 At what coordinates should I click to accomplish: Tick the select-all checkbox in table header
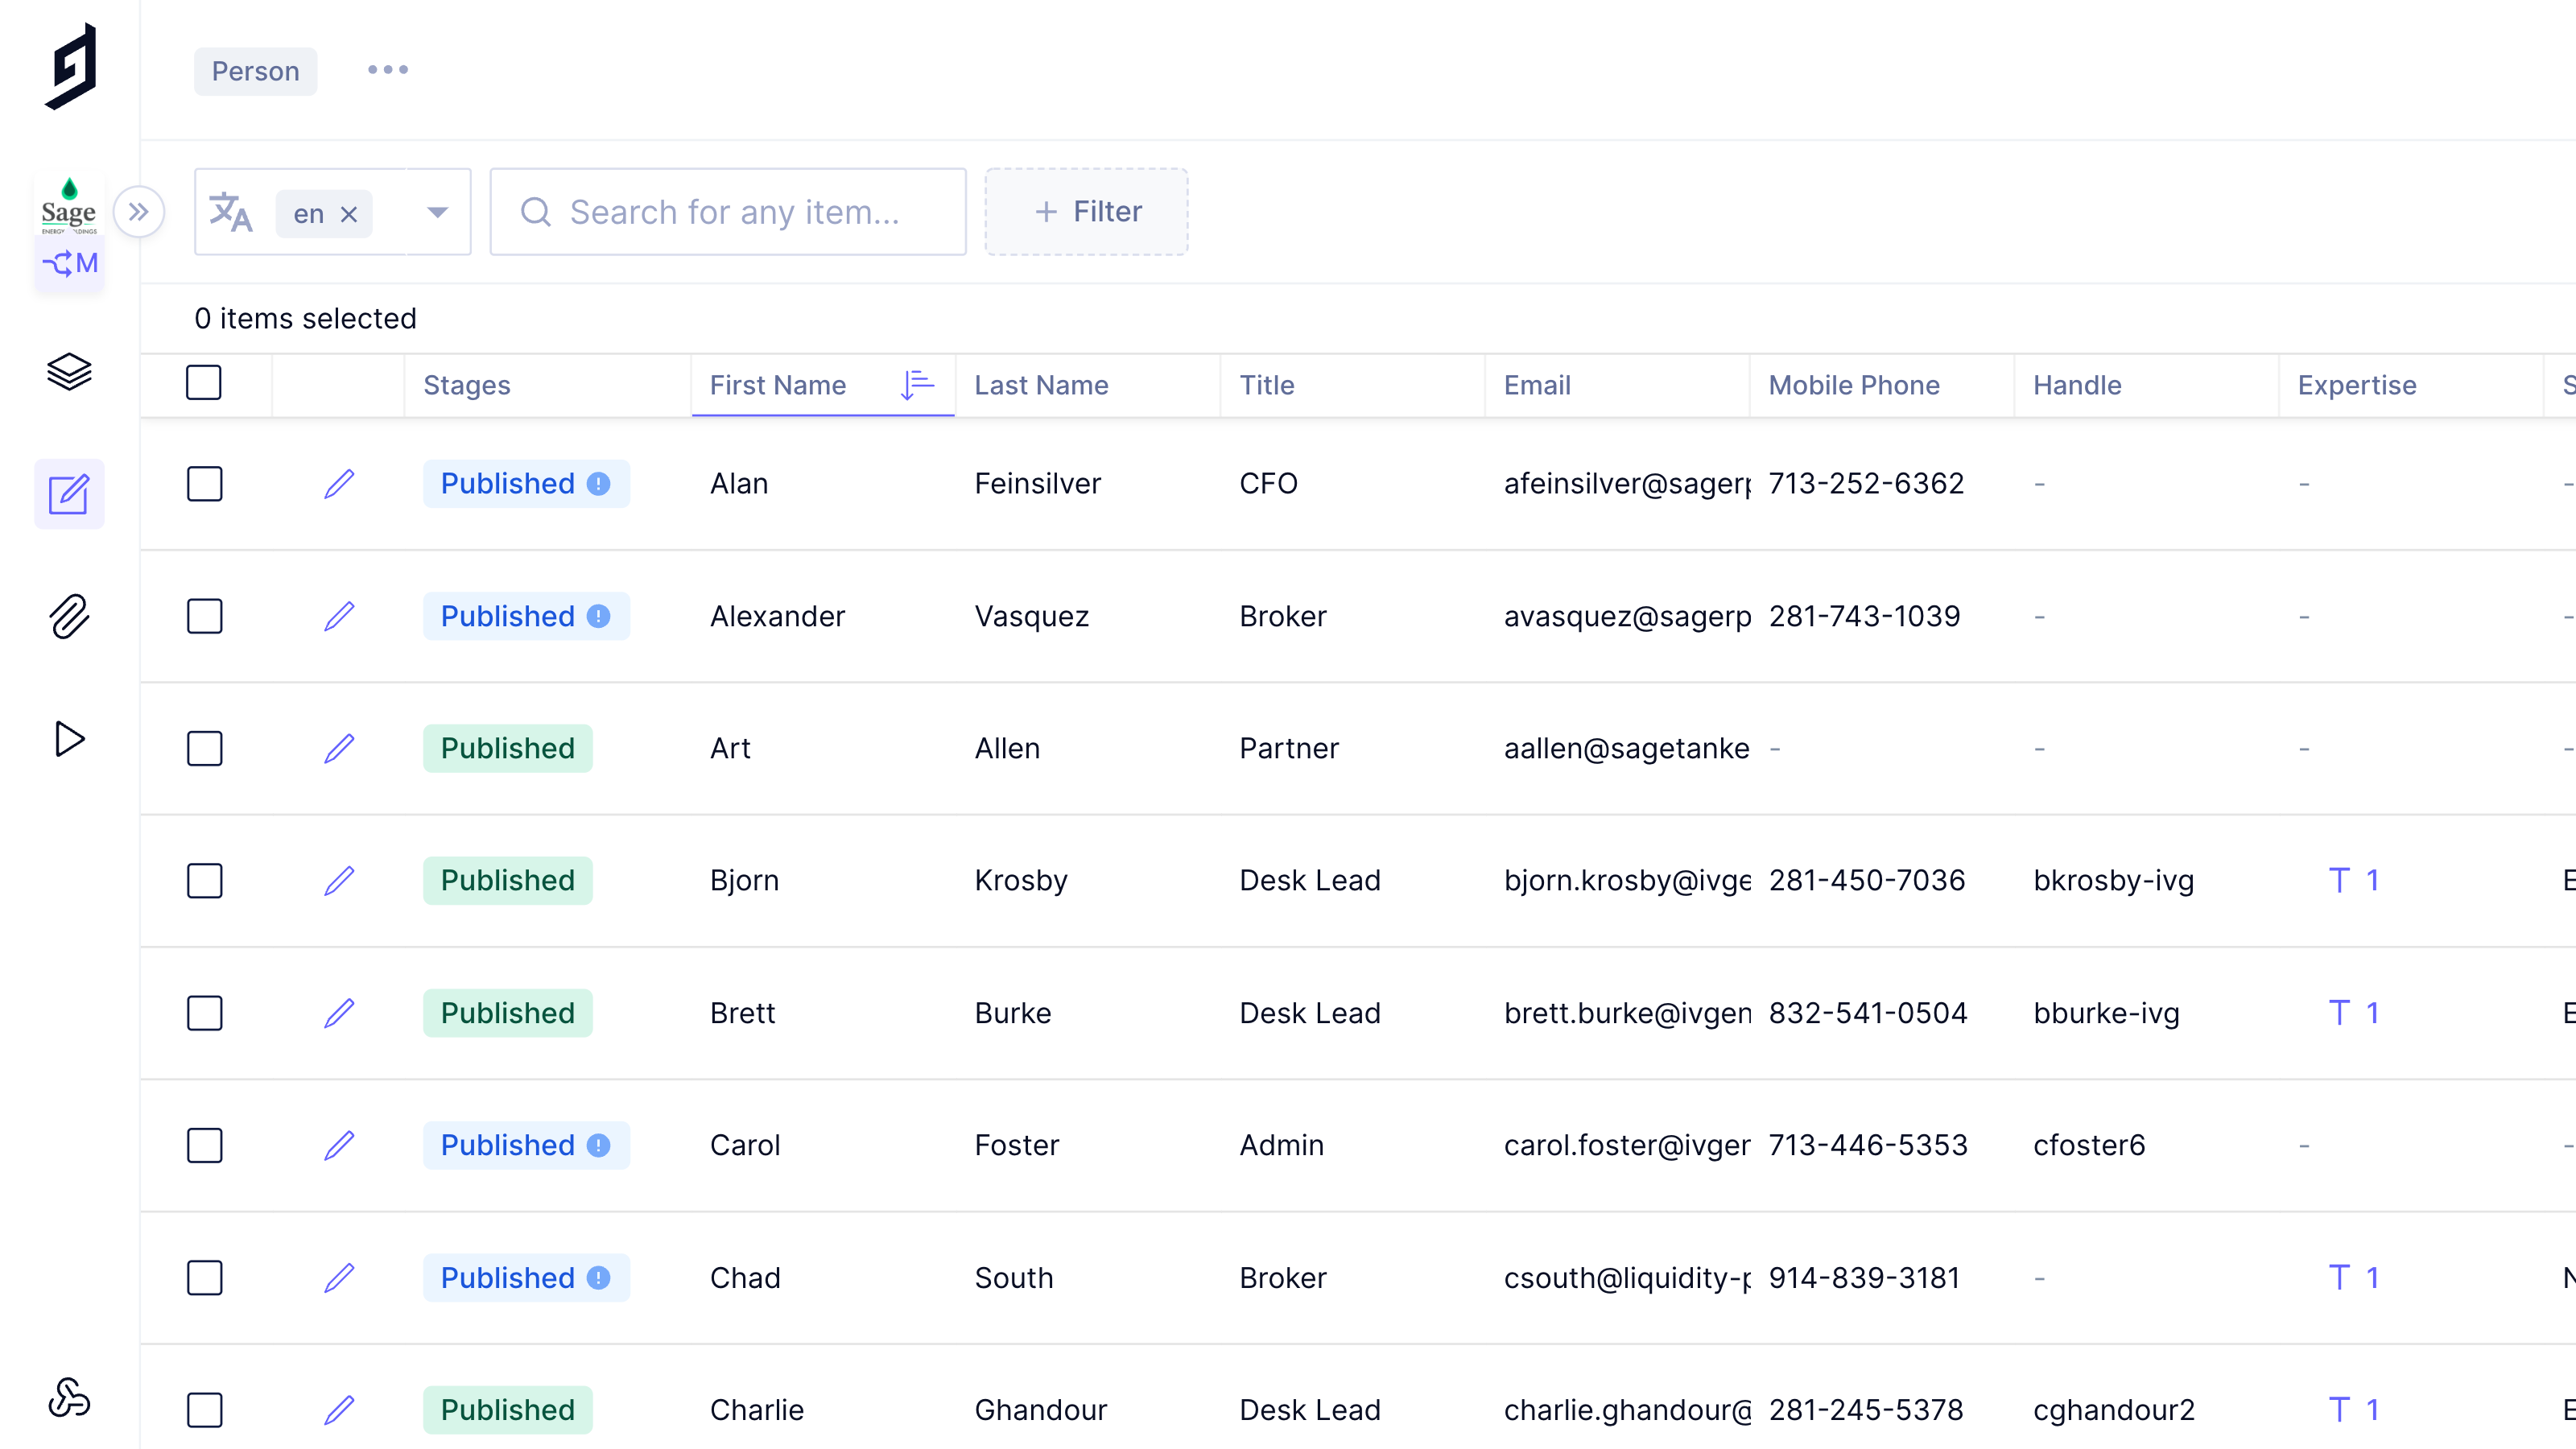[204, 383]
